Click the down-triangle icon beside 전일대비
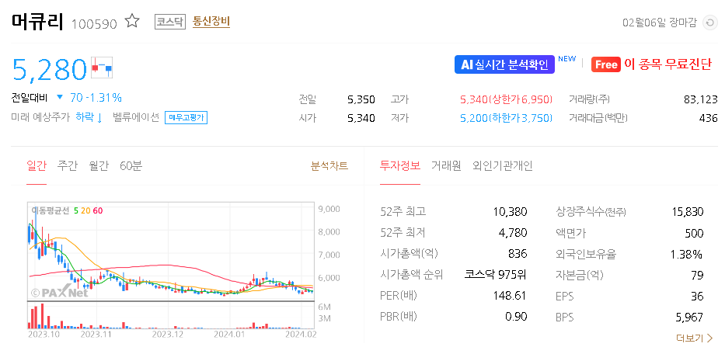The image size is (725, 354). [60, 98]
